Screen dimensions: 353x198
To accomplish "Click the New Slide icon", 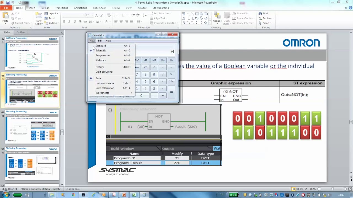I will tap(39, 16).
